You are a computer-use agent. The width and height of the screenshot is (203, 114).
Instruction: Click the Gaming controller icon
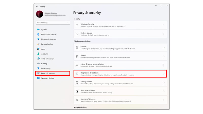(38, 64)
